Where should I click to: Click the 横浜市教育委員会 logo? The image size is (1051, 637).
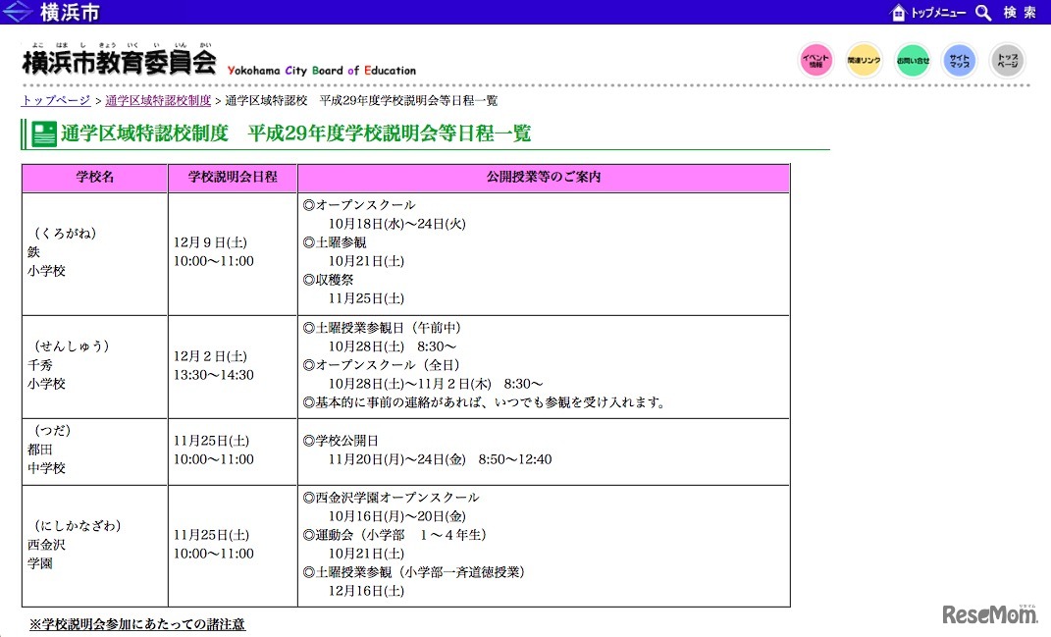tap(118, 59)
